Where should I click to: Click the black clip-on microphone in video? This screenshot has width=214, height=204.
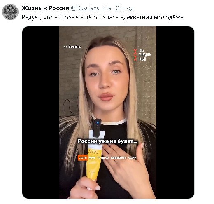tap(97, 128)
